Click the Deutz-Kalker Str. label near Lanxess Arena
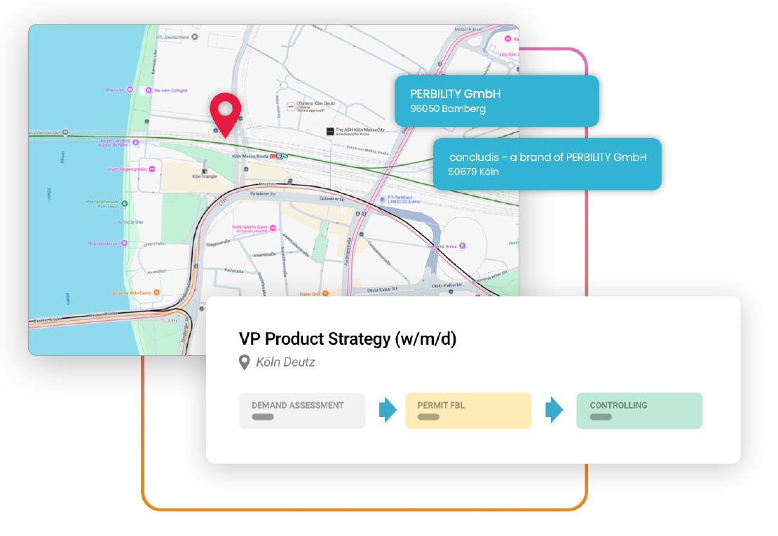 pyautogui.click(x=447, y=286)
